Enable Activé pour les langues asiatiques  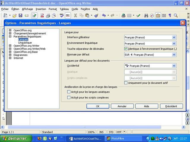[69, 92]
